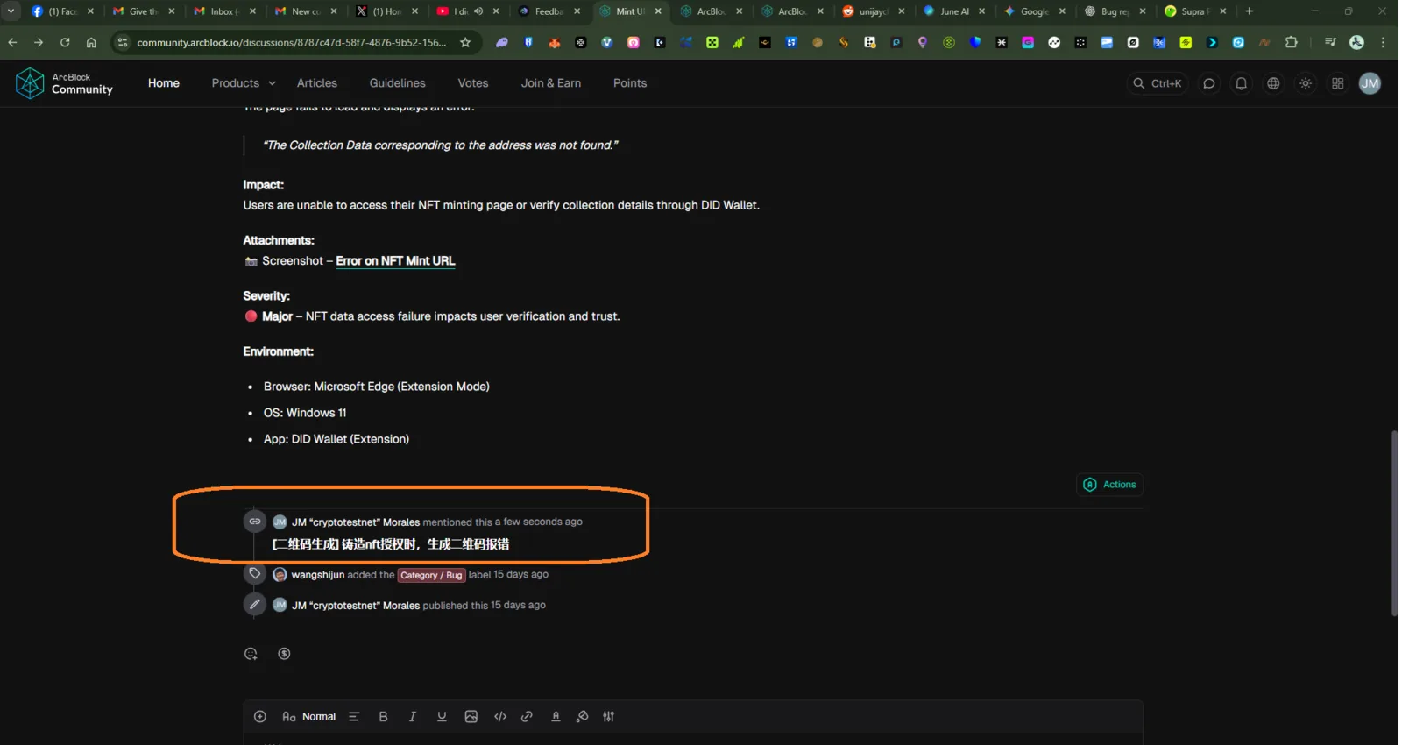View site information icon in address bar
This screenshot has width=1402, height=745.
(x=123, y=42)
